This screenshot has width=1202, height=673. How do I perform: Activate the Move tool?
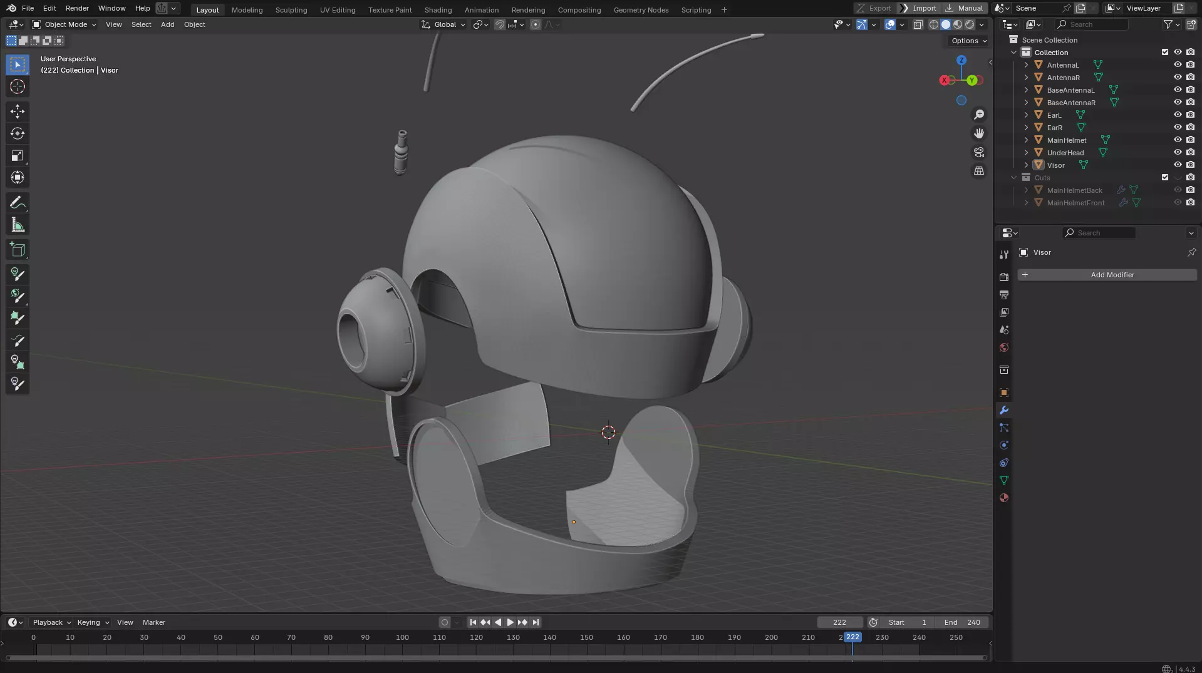click(x=18, y=111)
